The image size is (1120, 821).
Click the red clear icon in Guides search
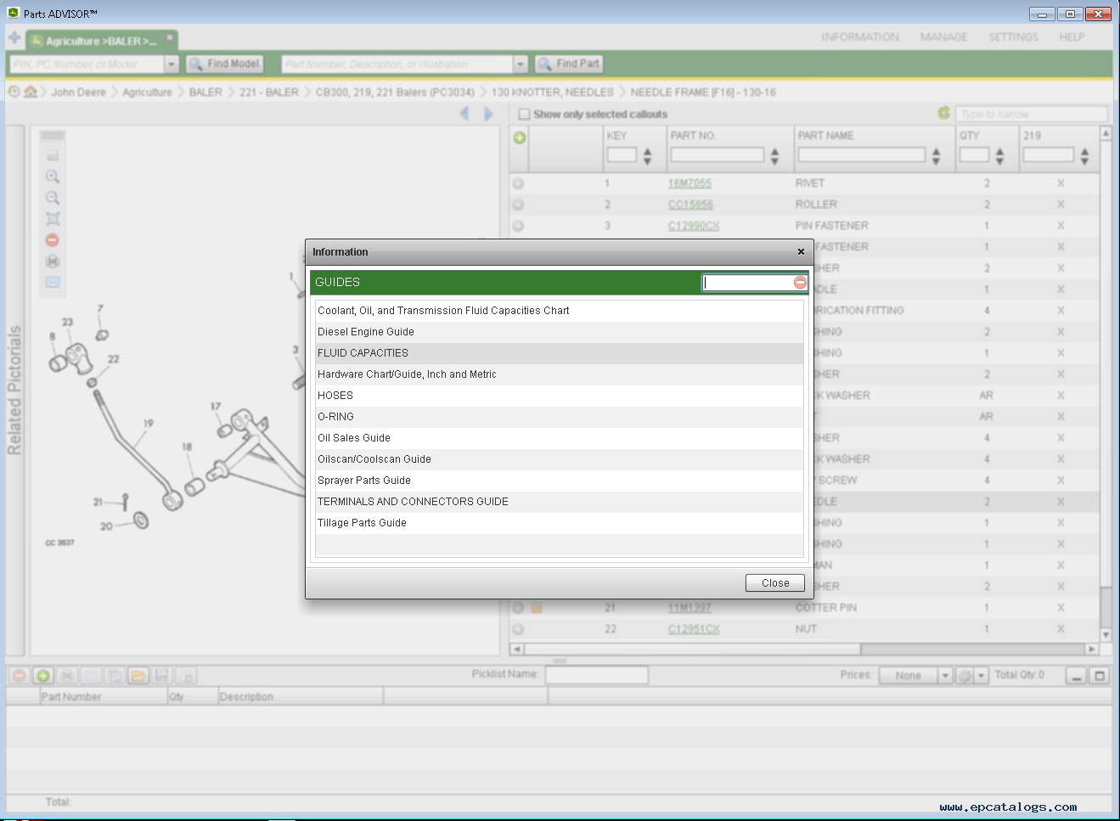[x=800, y=282]
